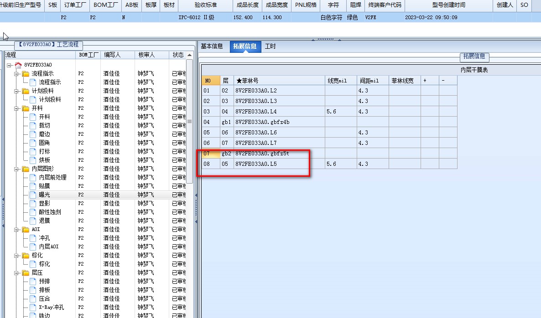
Task: Switch to the 拓展信息 tab
Action: point(244,46)
